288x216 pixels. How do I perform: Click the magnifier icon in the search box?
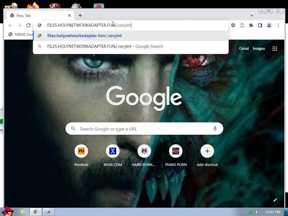point(73,129)
